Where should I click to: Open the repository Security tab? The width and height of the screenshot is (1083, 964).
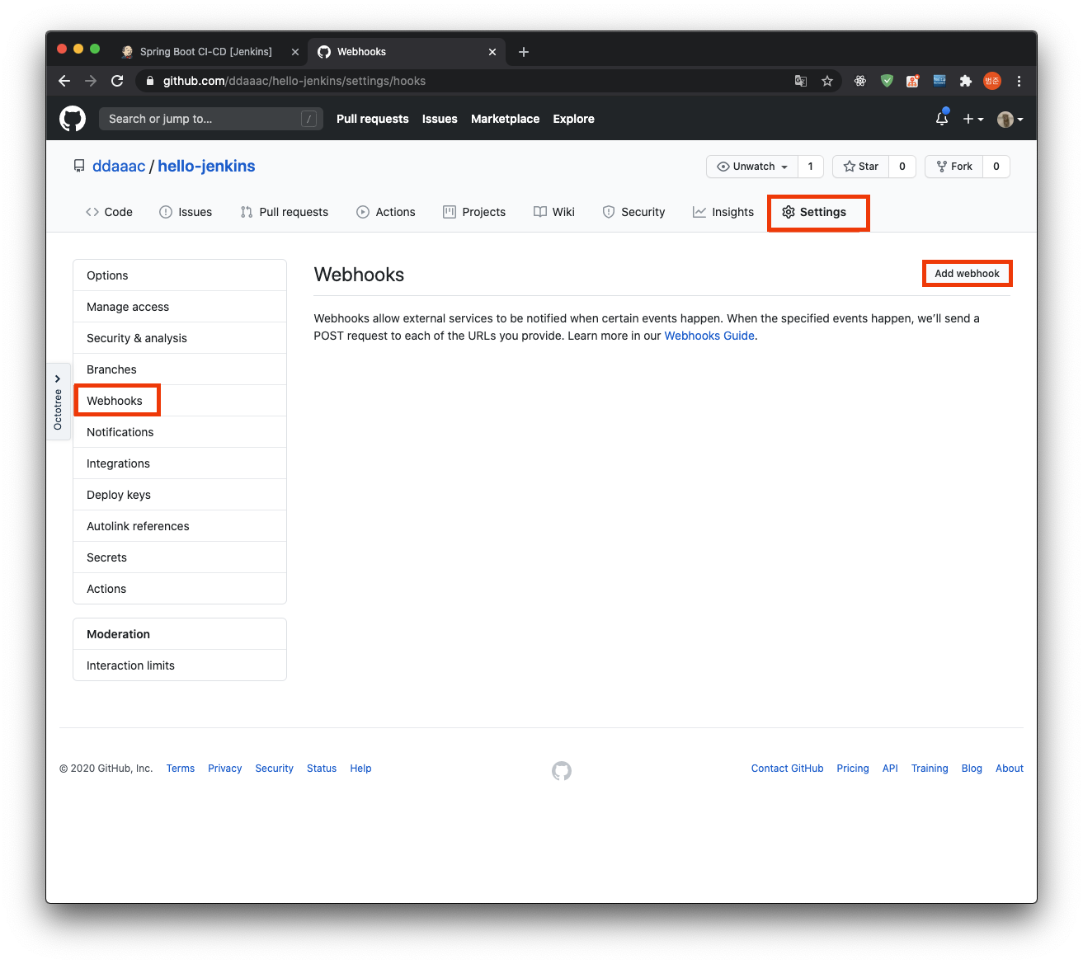(x=633, y=212)
